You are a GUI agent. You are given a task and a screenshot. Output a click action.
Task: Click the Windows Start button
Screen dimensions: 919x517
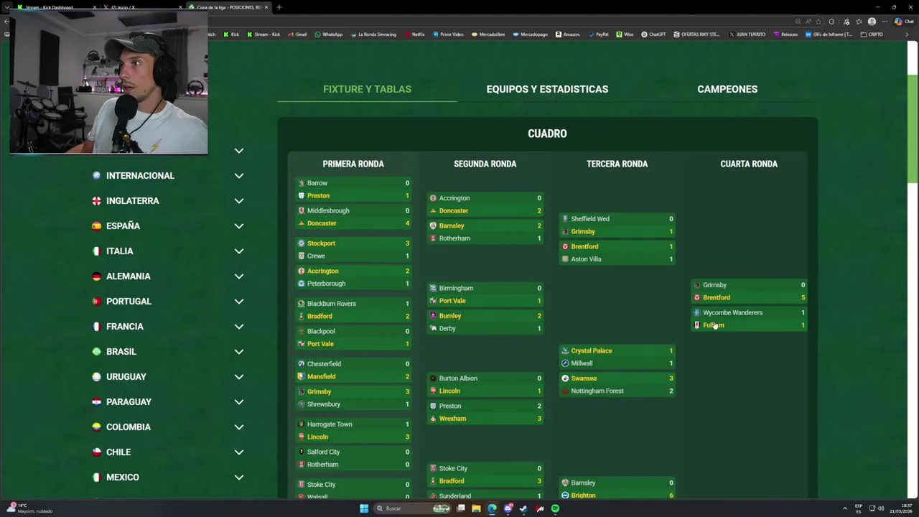pyautogui.click(x=364, y=508)
